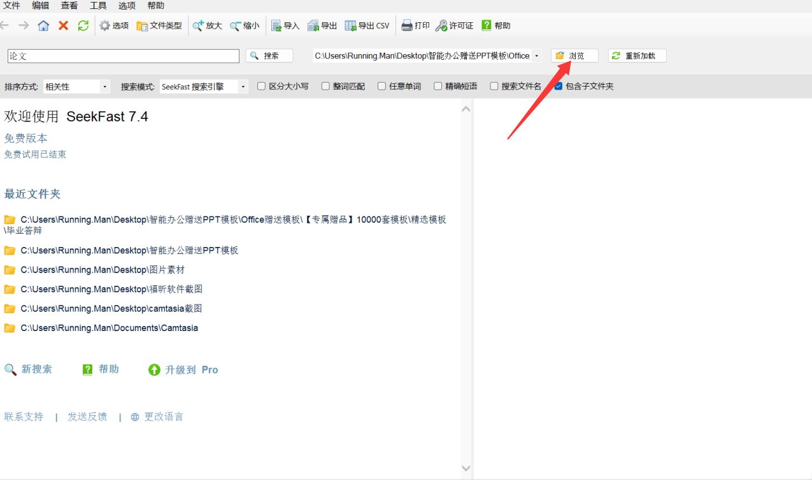The width and height of the screenshot is (812, 480).
Task: Click 帮助 help in the toolbar
Action: (495, 25)
